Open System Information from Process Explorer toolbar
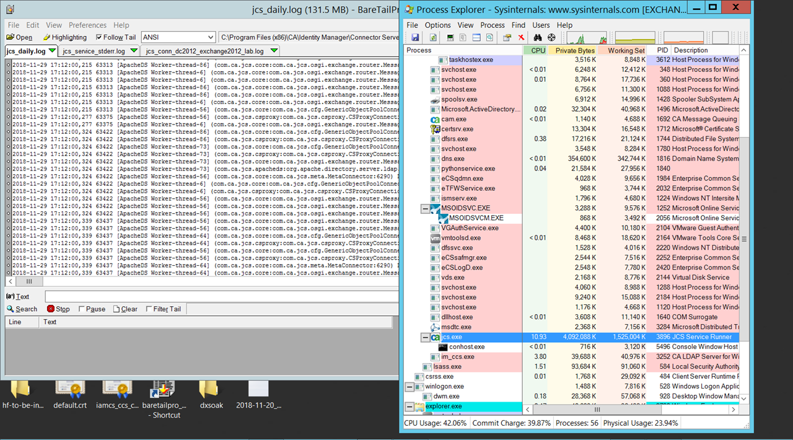 (x=450, y=37)
